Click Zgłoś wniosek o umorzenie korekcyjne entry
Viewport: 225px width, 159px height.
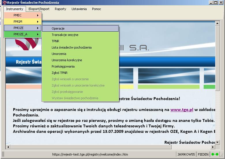[x=80, y=85]
